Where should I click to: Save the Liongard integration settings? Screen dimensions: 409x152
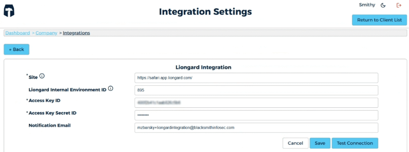point(320,143)
